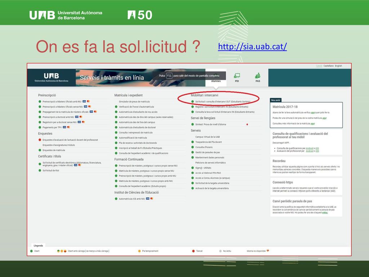Click the Llegenda tab label
This screenshot has height=277, width=369.
click(38, 246)
